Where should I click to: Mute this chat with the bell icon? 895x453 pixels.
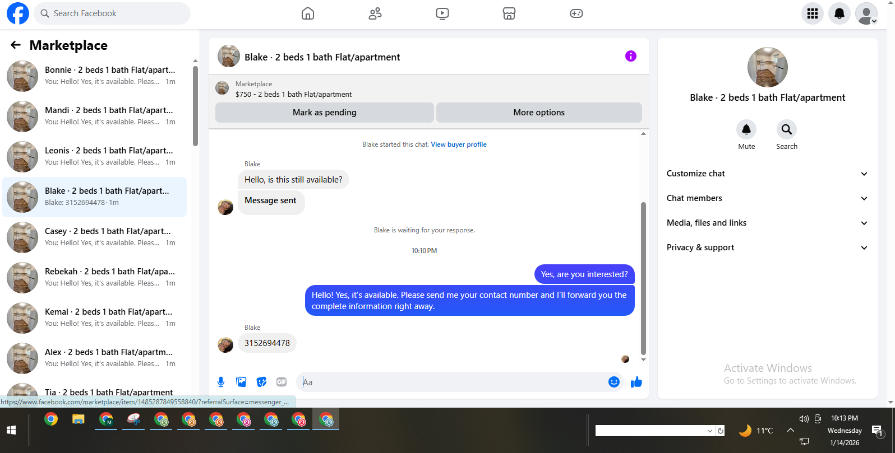746,129
